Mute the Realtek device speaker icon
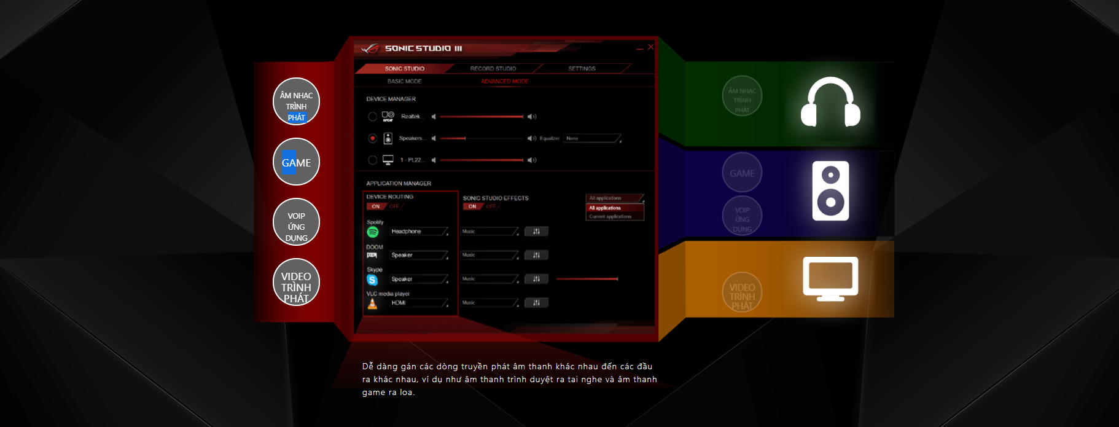1119x427 pixels. coord(434,117)
